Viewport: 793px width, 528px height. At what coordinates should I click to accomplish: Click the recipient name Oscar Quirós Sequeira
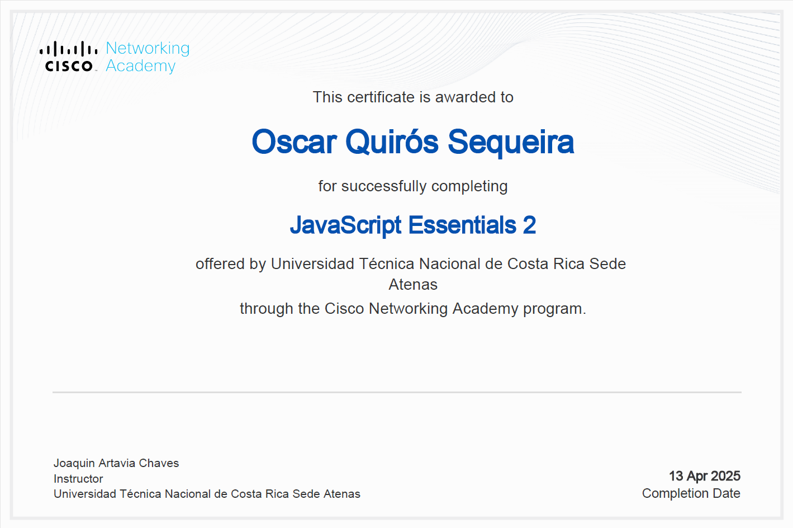click(x=413, y=143)
